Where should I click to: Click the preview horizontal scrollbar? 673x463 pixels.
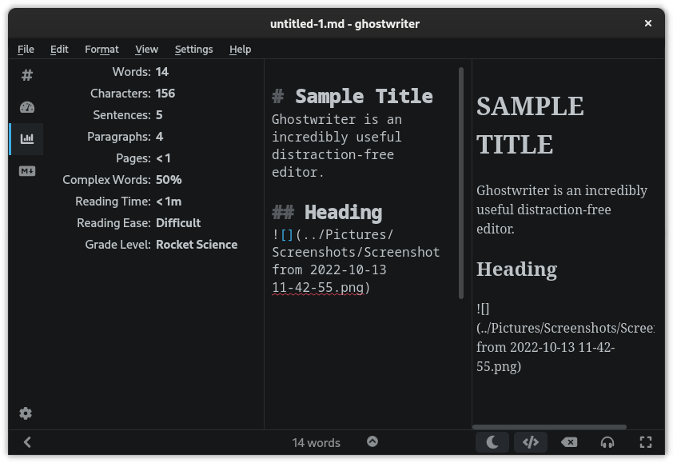coord(549,427)
